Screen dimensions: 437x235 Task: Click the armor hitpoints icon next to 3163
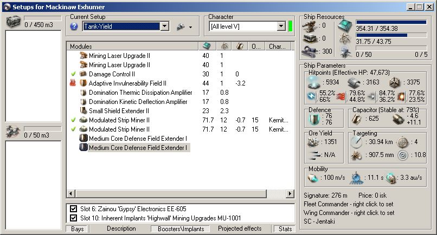pos(354,83)
